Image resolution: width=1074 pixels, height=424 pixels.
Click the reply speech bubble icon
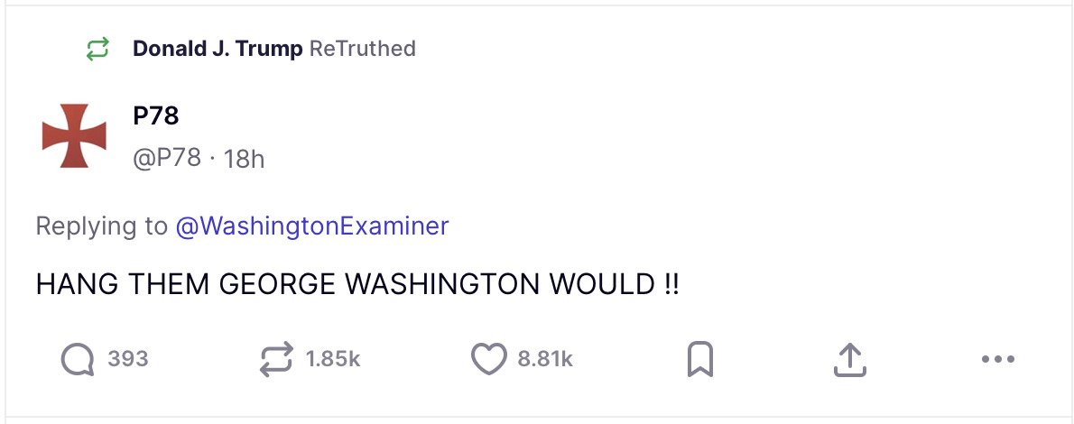tap(78, 360)
